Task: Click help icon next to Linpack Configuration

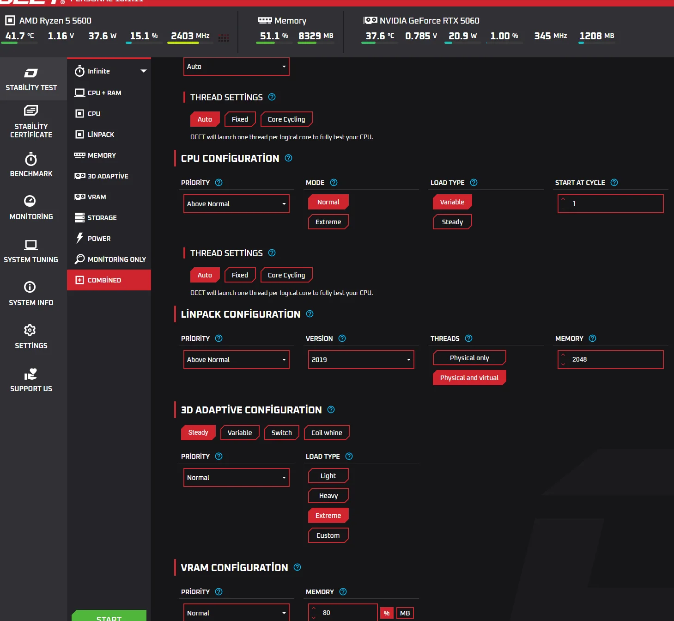Action: coord(310,314)
